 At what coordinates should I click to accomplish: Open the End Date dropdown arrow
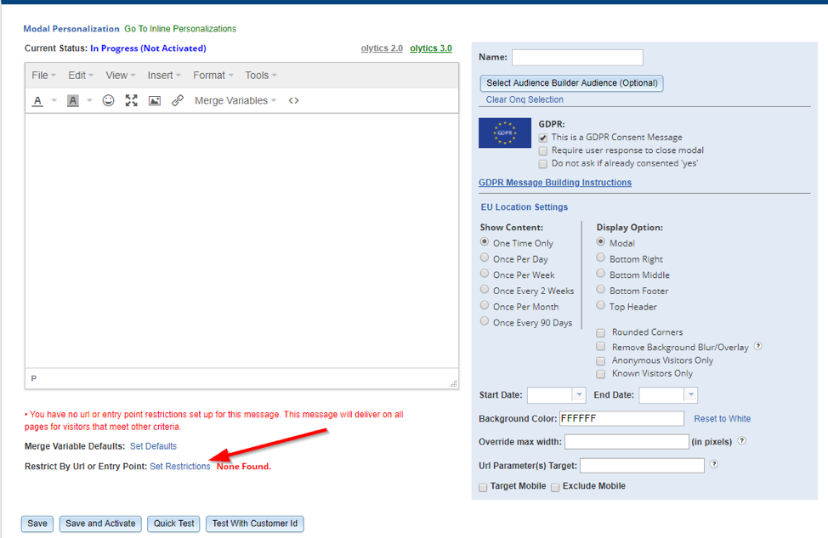point(690,395)
